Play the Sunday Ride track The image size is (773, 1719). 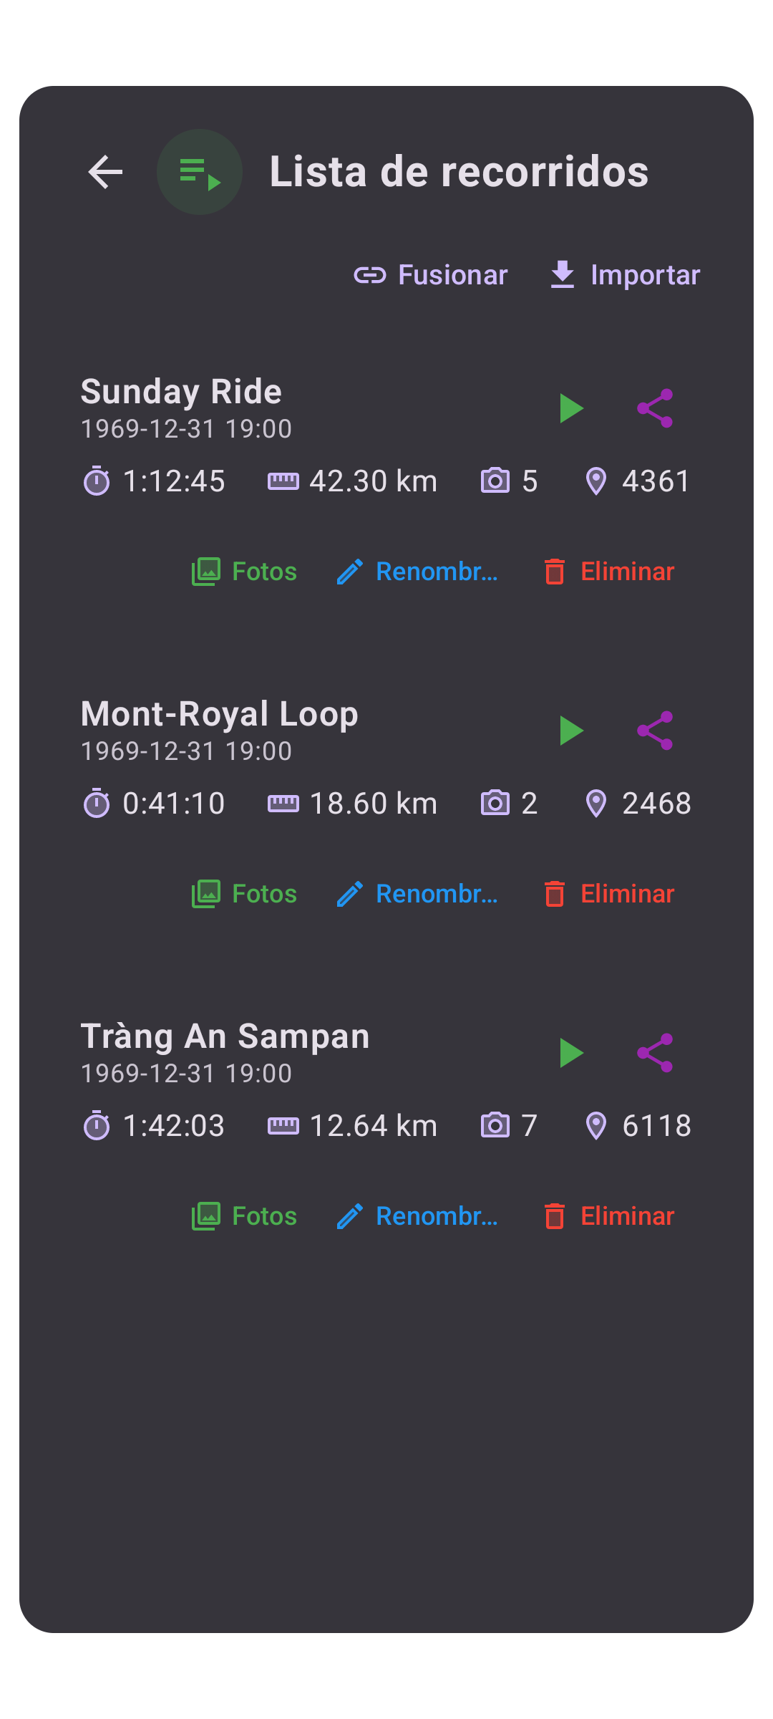[572, 408]
